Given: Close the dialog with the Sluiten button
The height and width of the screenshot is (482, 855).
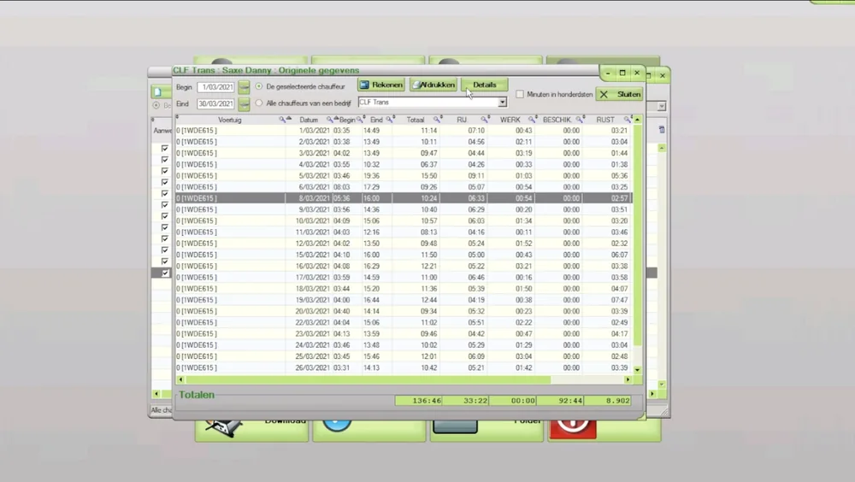Looking at the screenshot, I should (x=620, y=94).
